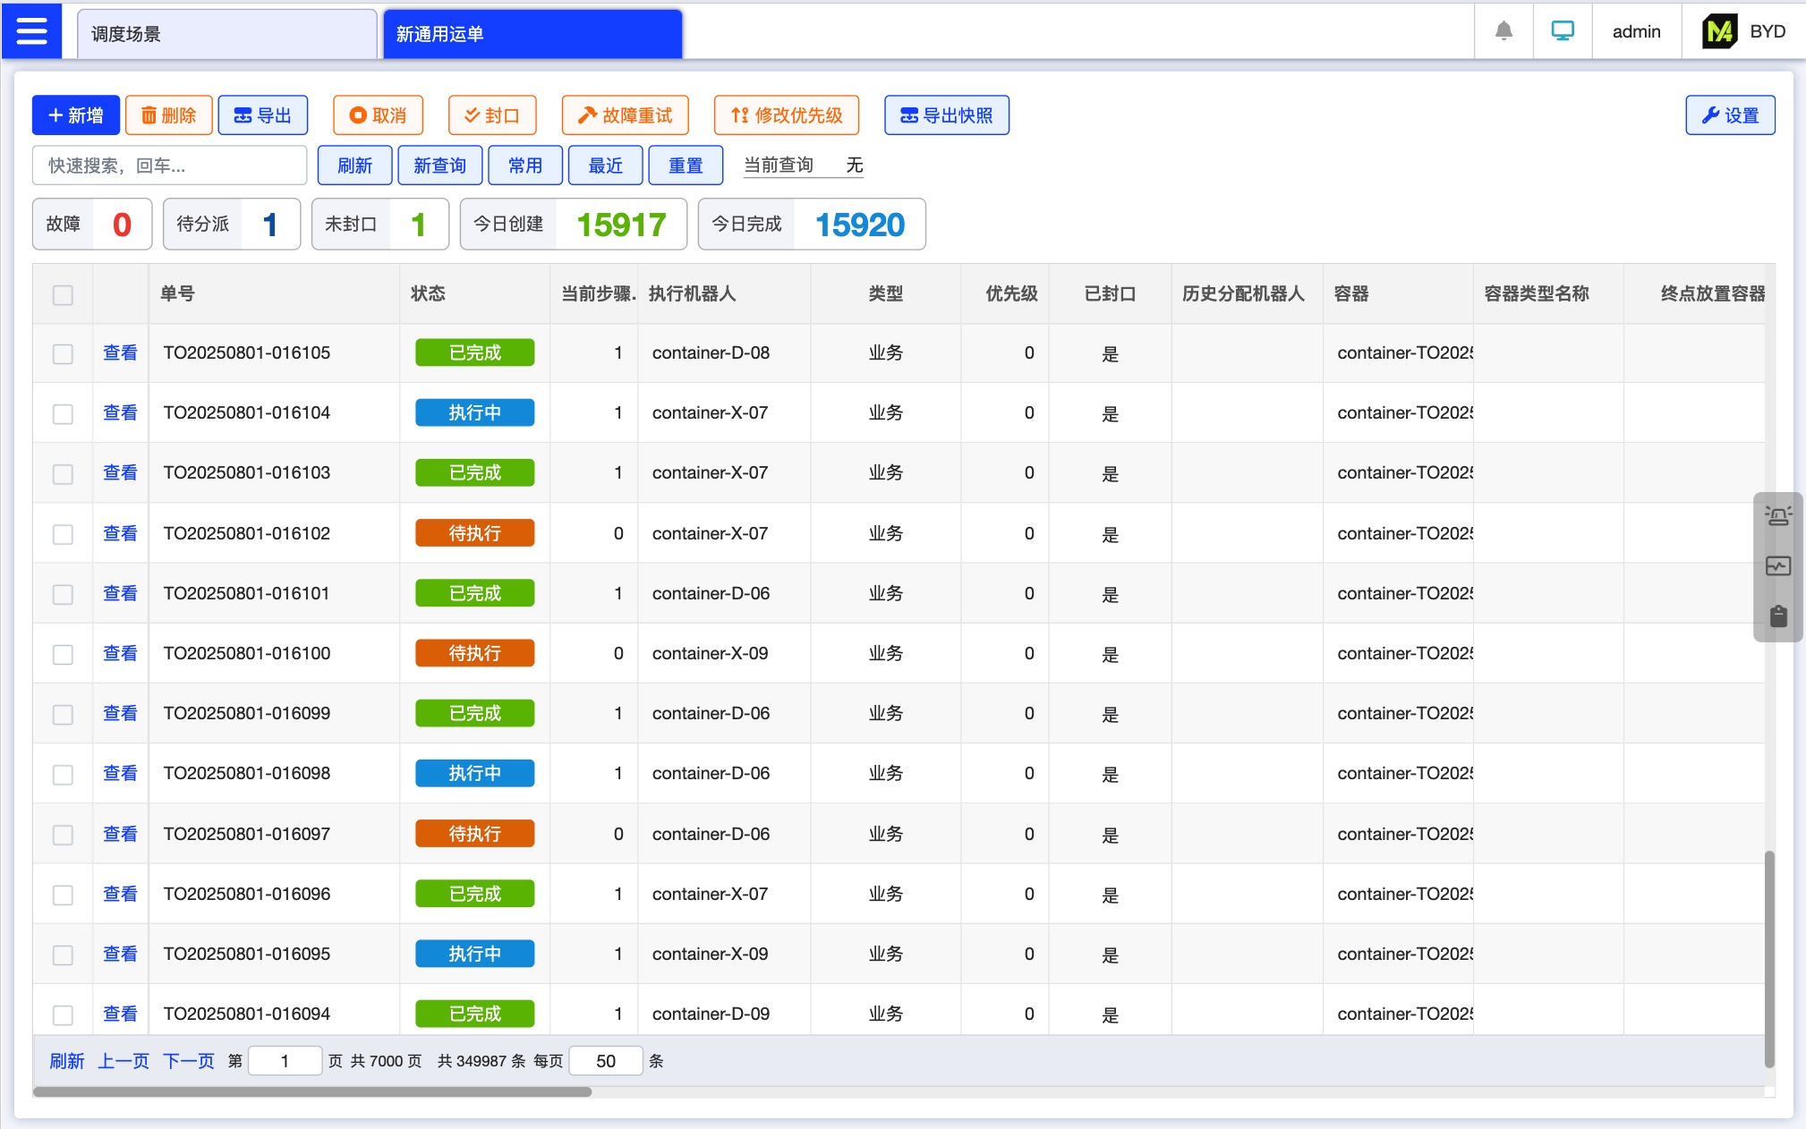The image size is (1806, 1129).
Task: Focus the 快速搜索 quick search field
Action: coord(169,166)
